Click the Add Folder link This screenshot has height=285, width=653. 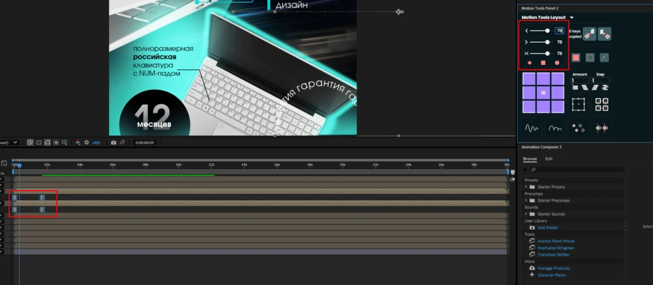(x=548, y=228)
